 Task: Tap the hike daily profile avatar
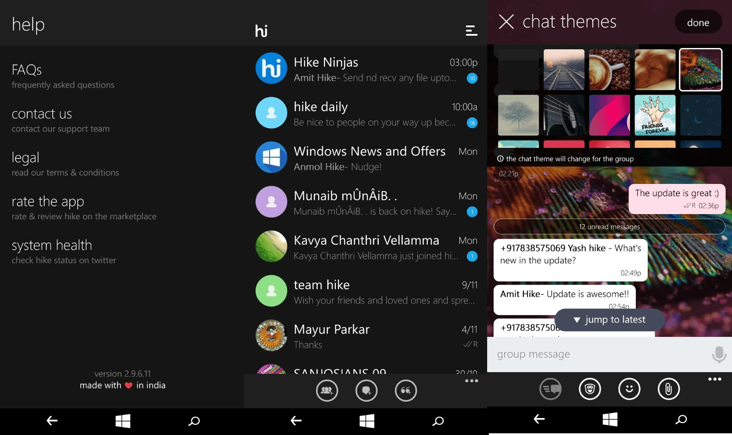271,113
